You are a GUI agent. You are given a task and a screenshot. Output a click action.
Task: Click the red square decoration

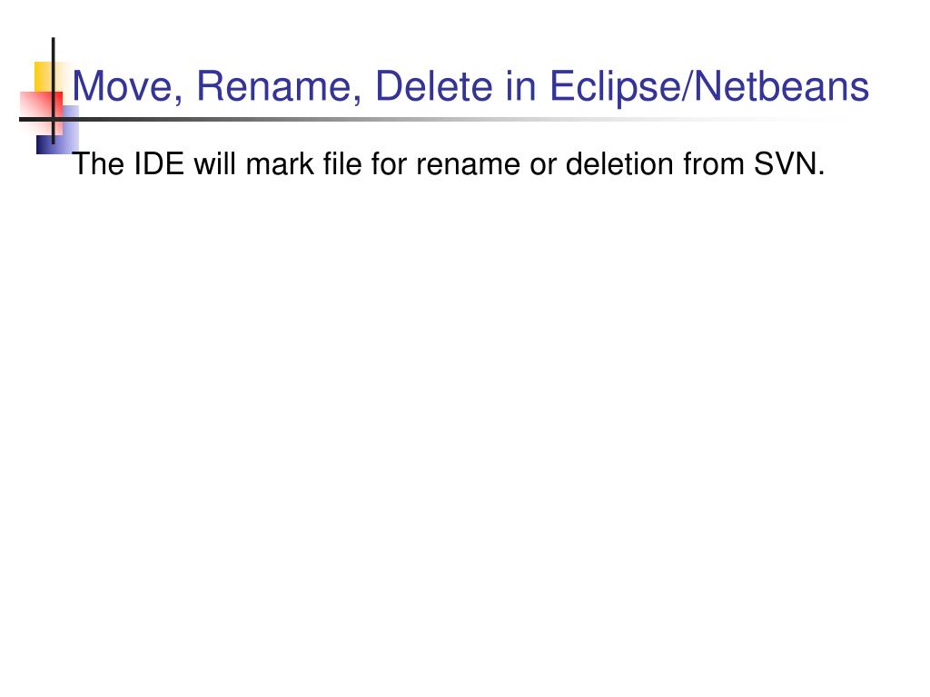[40, 112]
